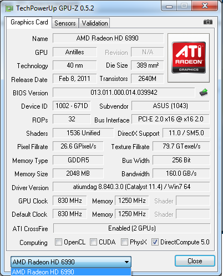Check the PhysX checkbox

click(124, 242)
